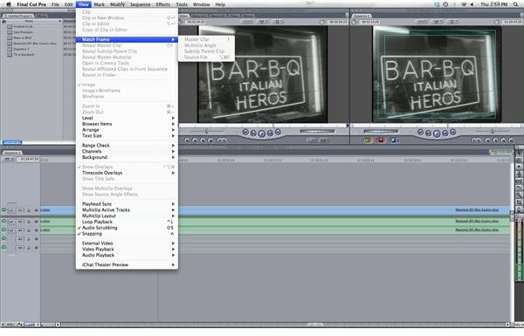Click Play Around Current in Canvas
Image resolution: width=524 pixels, height=336 pixels.
(x=445, y=134)
